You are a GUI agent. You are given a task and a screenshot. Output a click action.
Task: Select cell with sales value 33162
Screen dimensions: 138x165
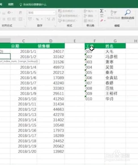coord(51,57)
